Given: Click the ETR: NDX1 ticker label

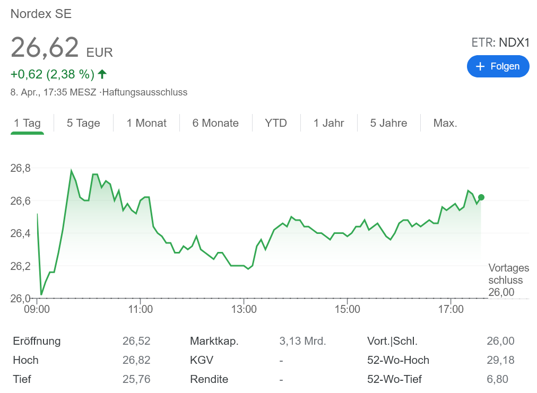Looking at the screenshot, I should click(x=500, y=43).
